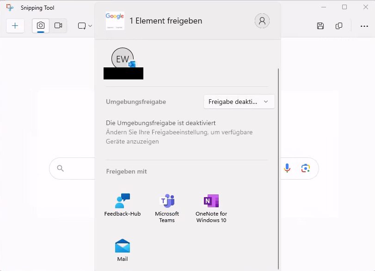375x271 pixels.
Task: Click 'Die Umgebungsfreigabe ist deaktiviert' text
Action: click(161, 123)
